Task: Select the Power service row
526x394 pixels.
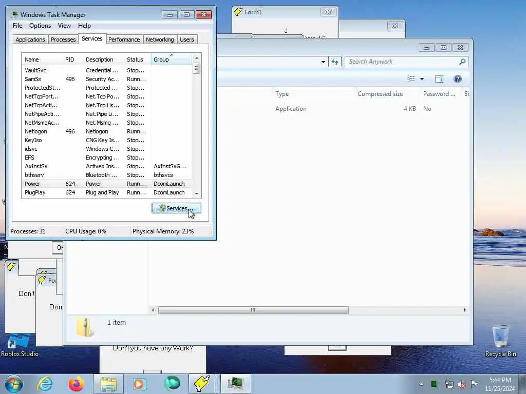Action: click(x=107, y=184)
